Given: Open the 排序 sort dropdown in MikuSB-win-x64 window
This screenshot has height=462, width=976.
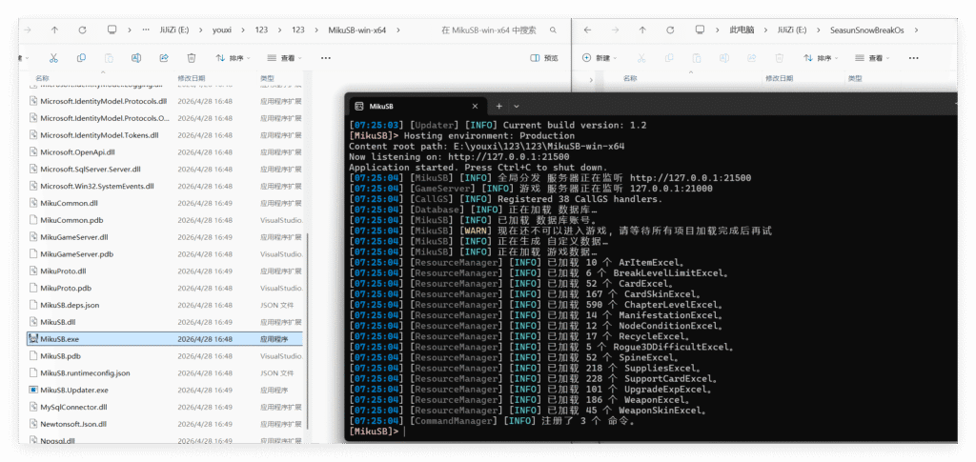Looking at the screenshot, I should coord(233,58).
